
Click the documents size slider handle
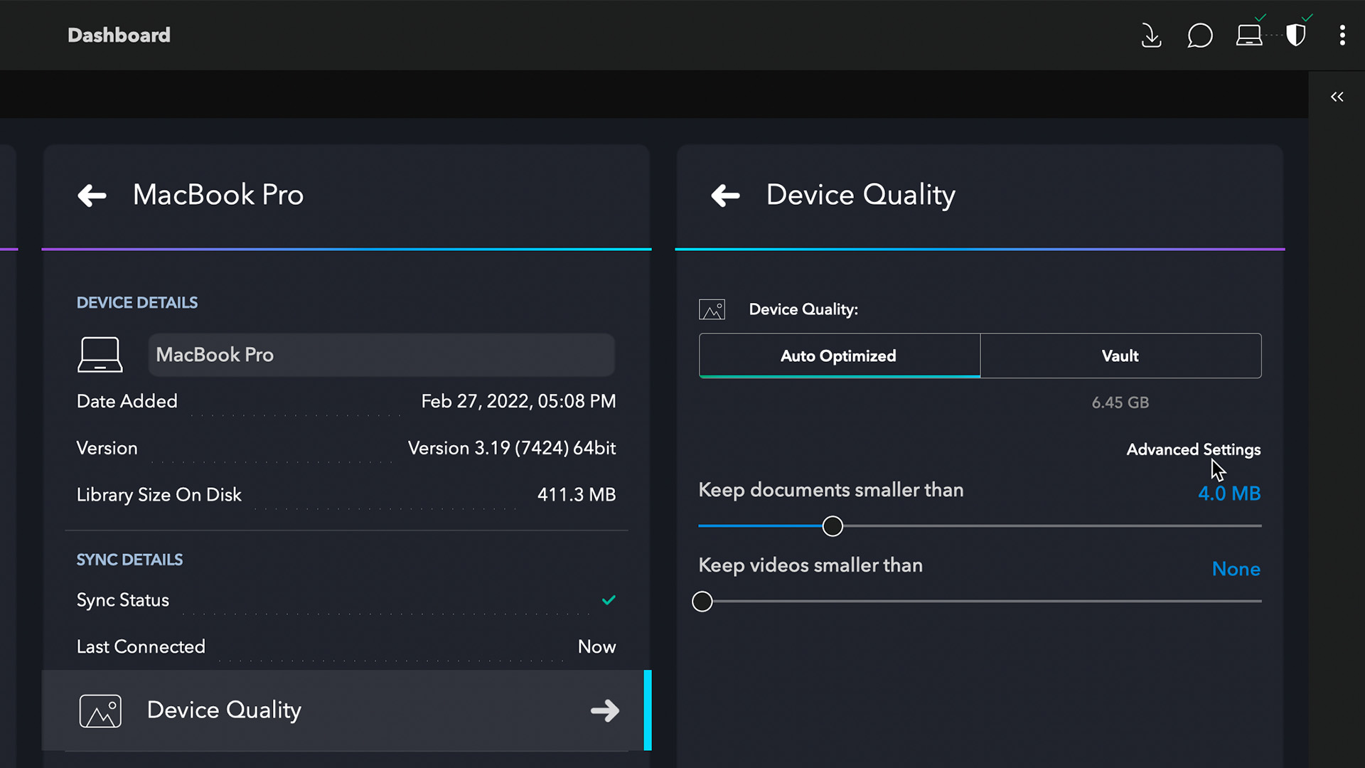[x=833, y=526]
